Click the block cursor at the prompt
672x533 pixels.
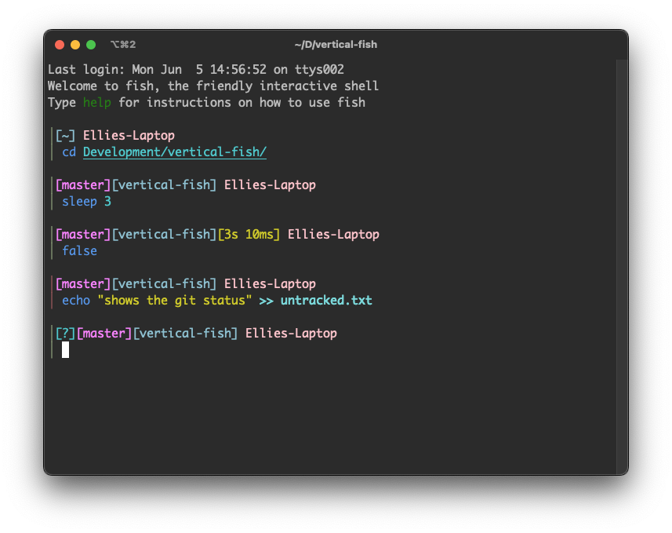[x=65, y=350]
